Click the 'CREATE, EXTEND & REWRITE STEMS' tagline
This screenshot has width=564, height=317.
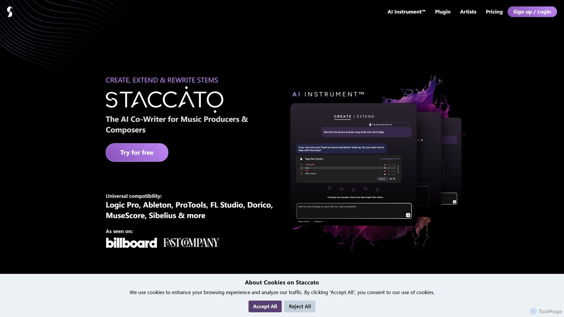[x=162, y=80]
